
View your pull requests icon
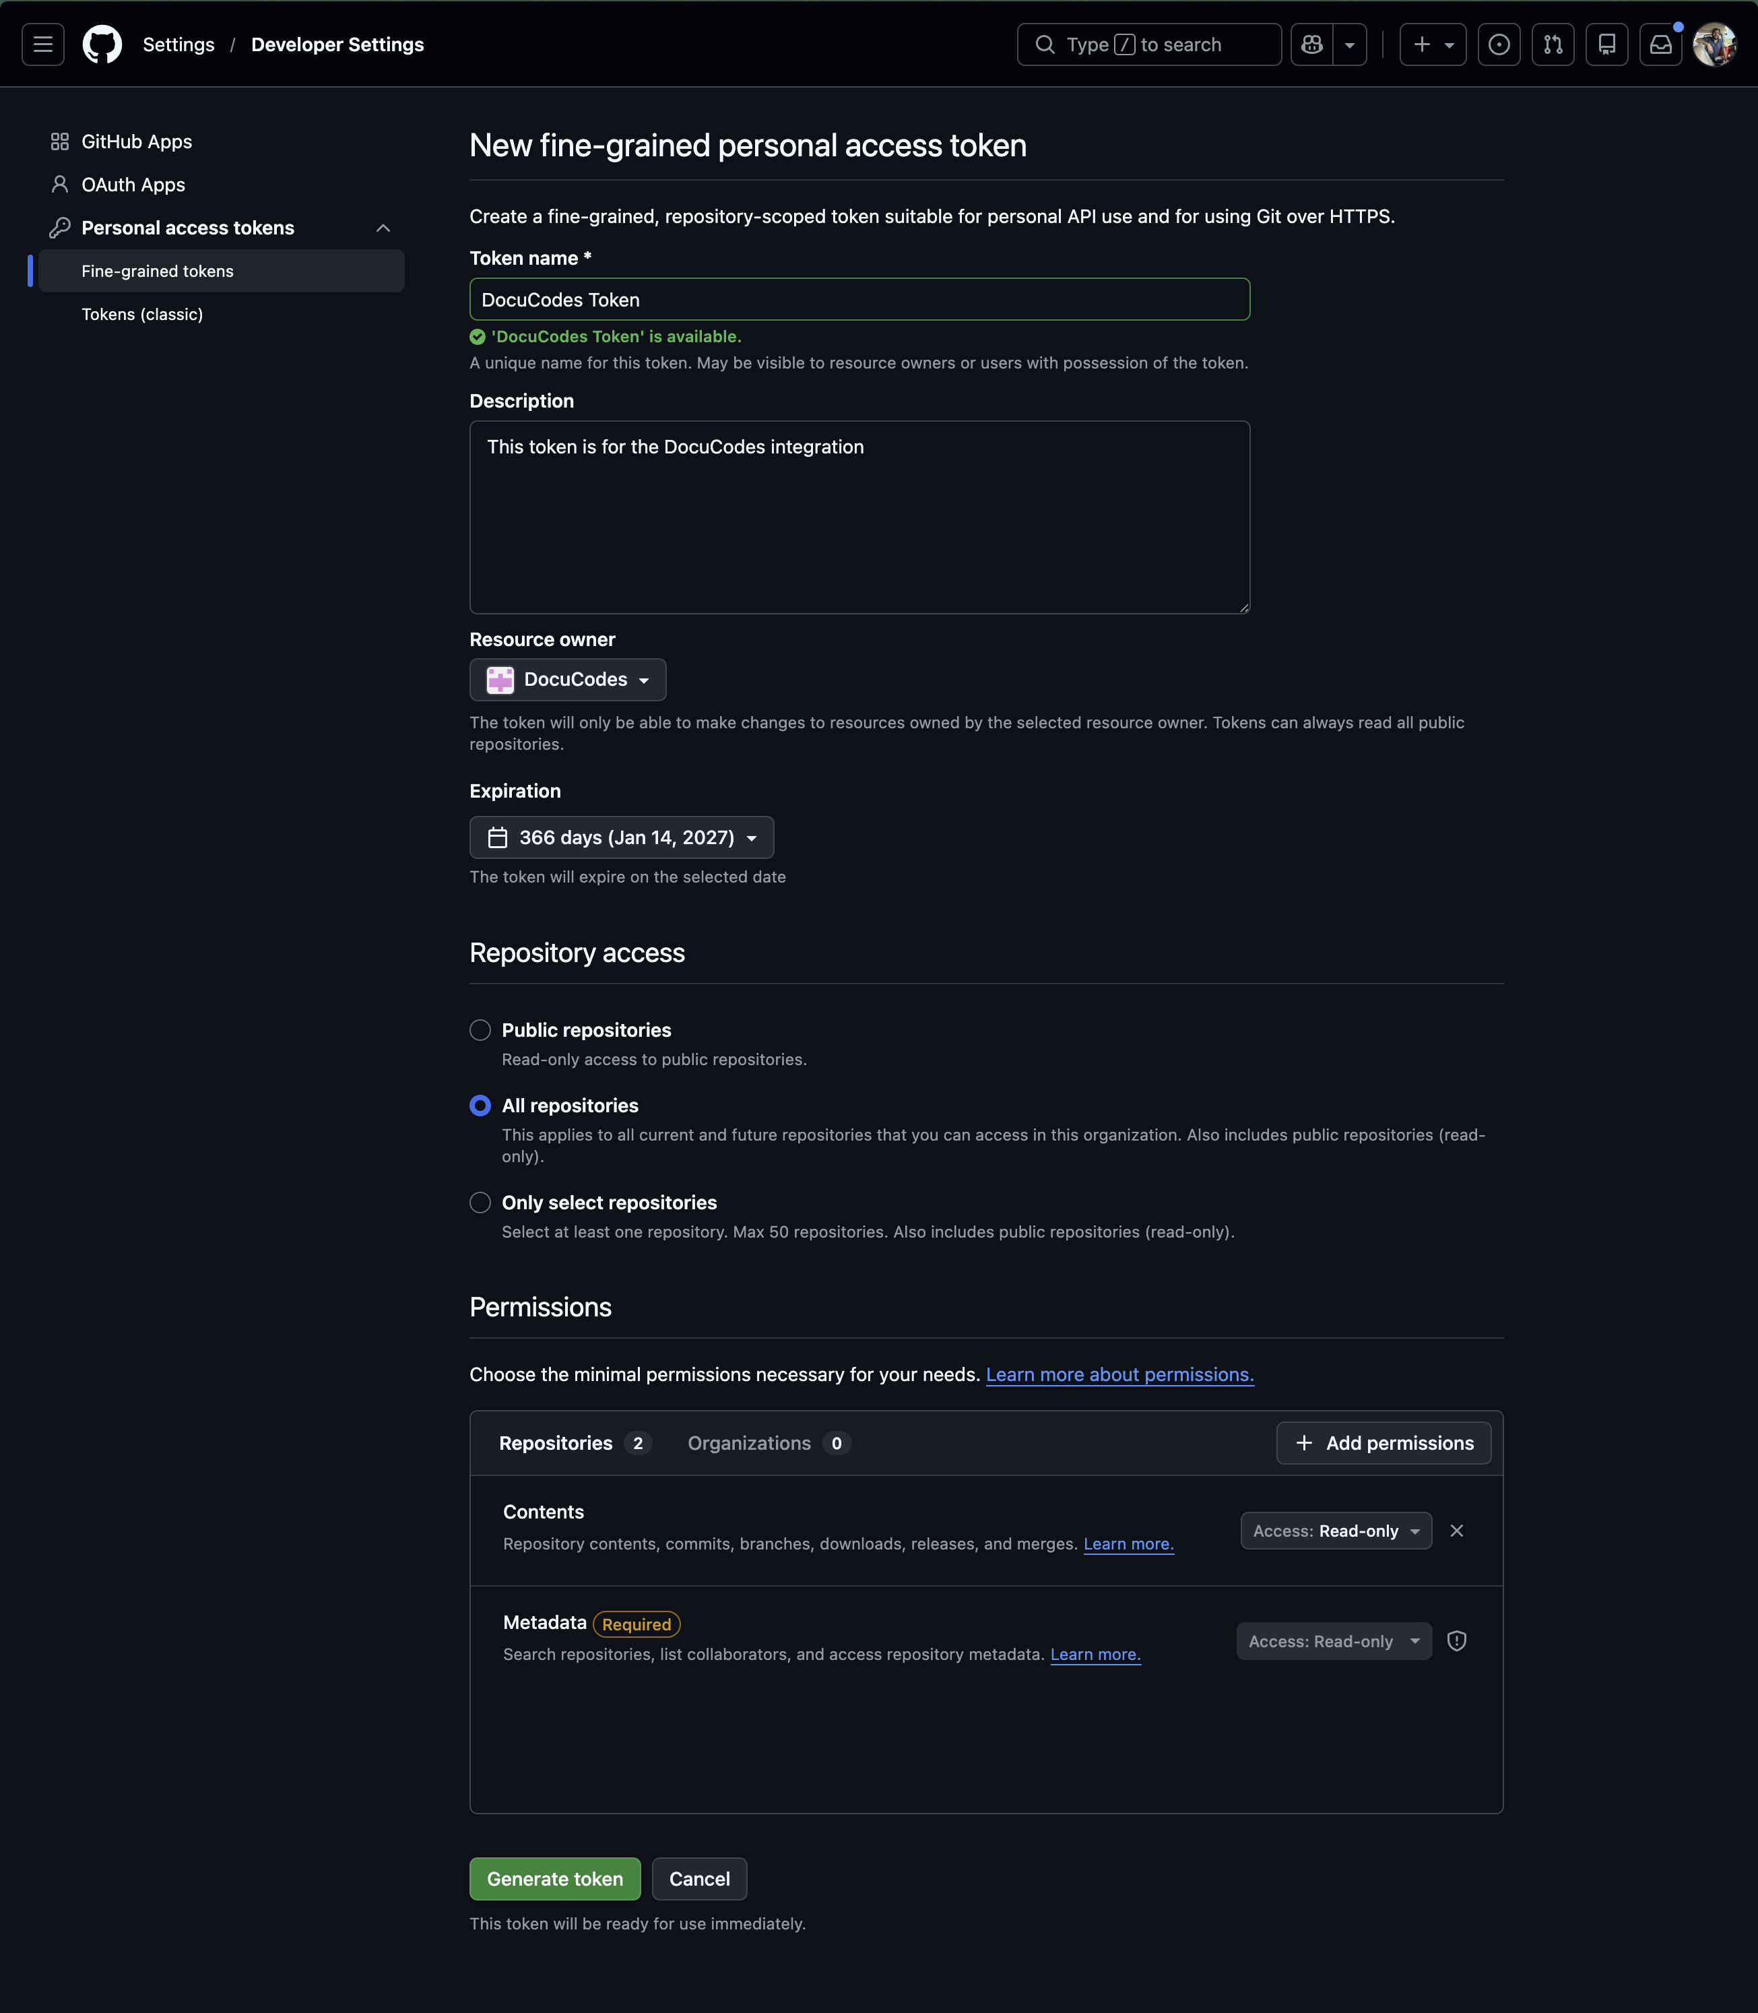pyautogui.click(x=1553, y=44)
